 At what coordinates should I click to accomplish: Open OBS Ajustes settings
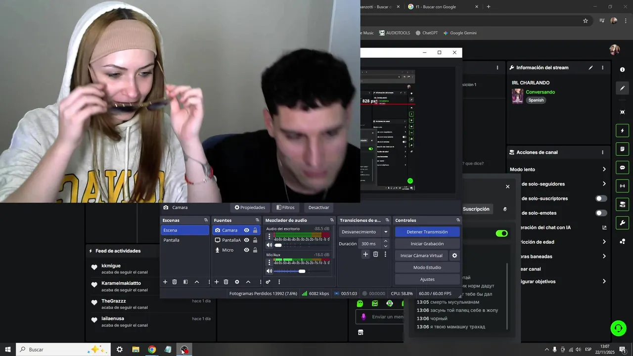click(x=427, y=279)
